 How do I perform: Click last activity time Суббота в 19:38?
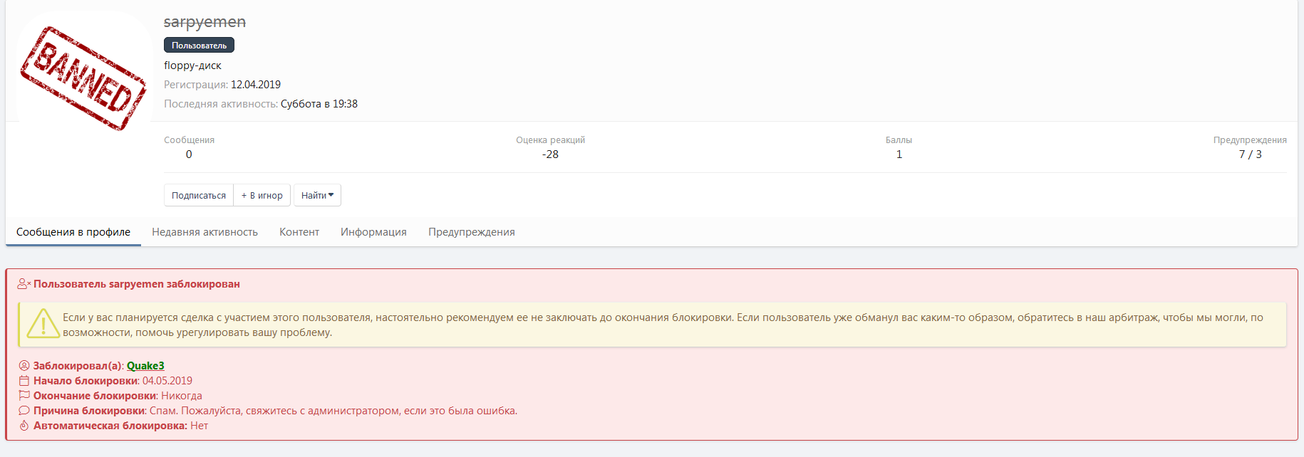pyautogui.click(x=319, y=104)
